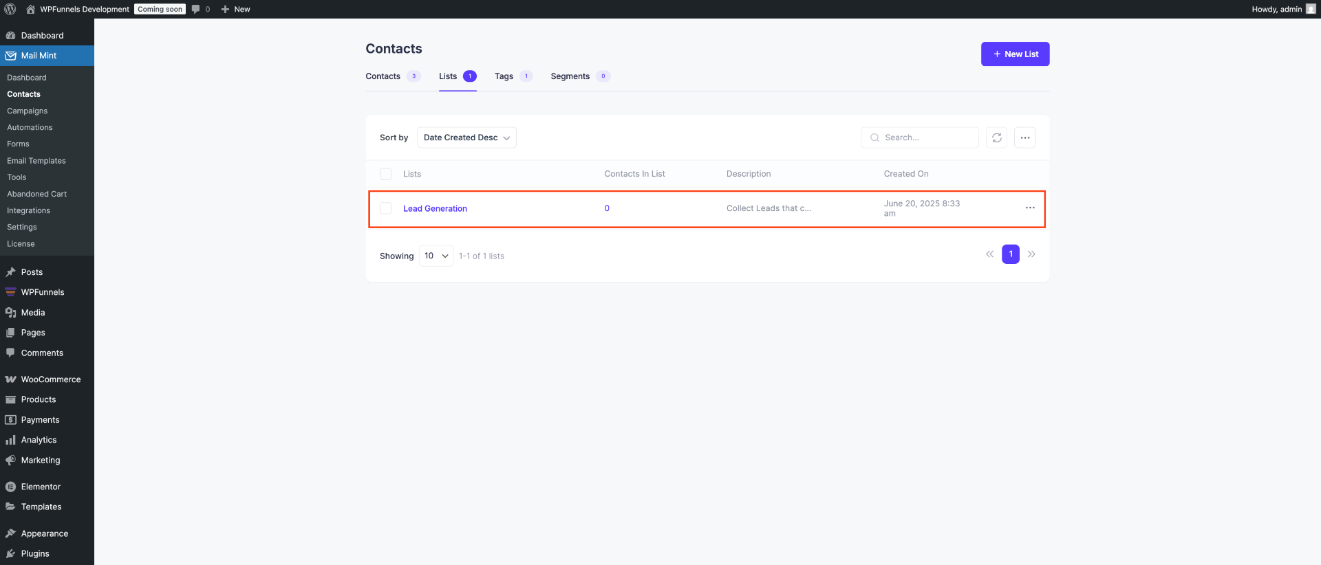The height and width of the screenshot is (565, 1321).
Task: Click the Description column header
Action: click(749, 174)
